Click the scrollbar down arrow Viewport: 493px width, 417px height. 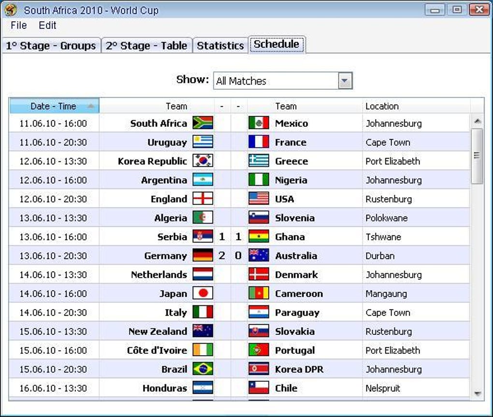pyautogui.click(x=477, y=394)
